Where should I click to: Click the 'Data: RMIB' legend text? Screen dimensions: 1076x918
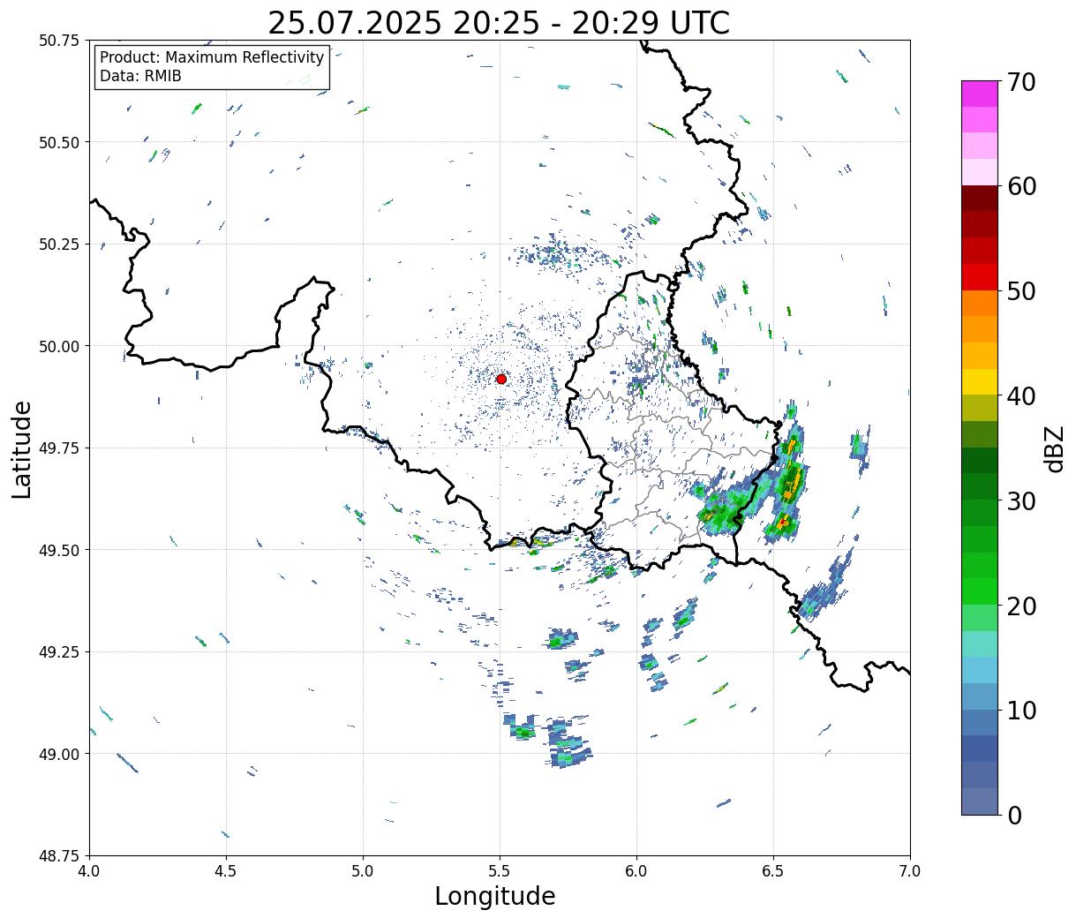(140, 77)
